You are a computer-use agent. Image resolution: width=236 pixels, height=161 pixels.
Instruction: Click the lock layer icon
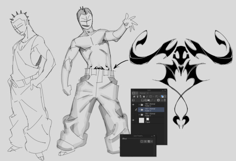(144, 97)
